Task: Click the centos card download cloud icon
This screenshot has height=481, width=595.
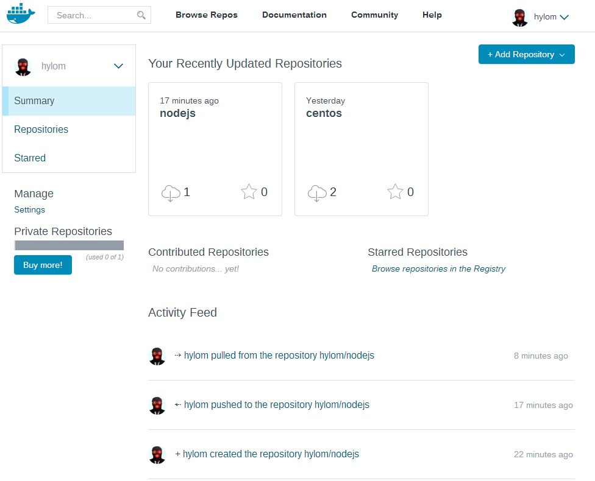Action: [x=317, y=193]
